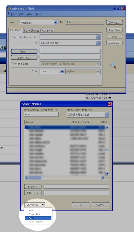134x232 pixels.
Task: Click the Find Now button
Action: pyautogui.click(x=114, y=30)
